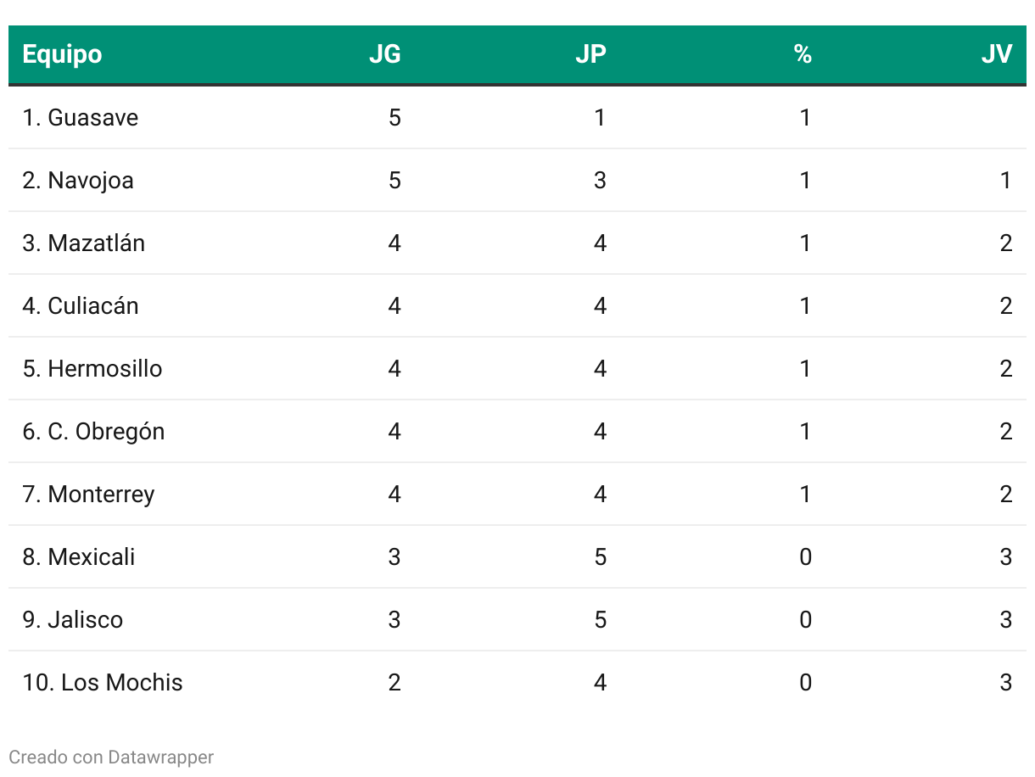Image resolution: width=1035 pixels, height=777 pixels.
Task: Select the JP column header
Action: coord(590,54)
